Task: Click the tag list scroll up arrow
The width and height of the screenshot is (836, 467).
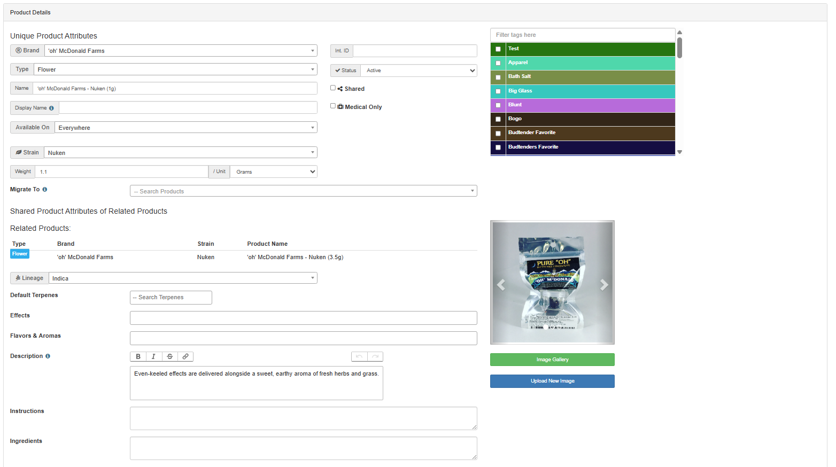Action: tap(679, 32)
